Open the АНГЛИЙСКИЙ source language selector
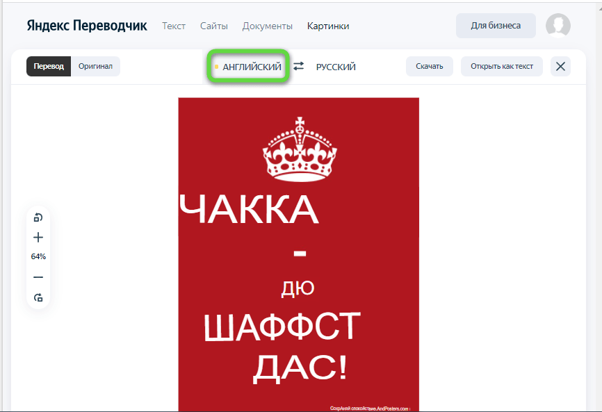The width and height of the screenshot is (602, 412). click(x=248, y=67)
